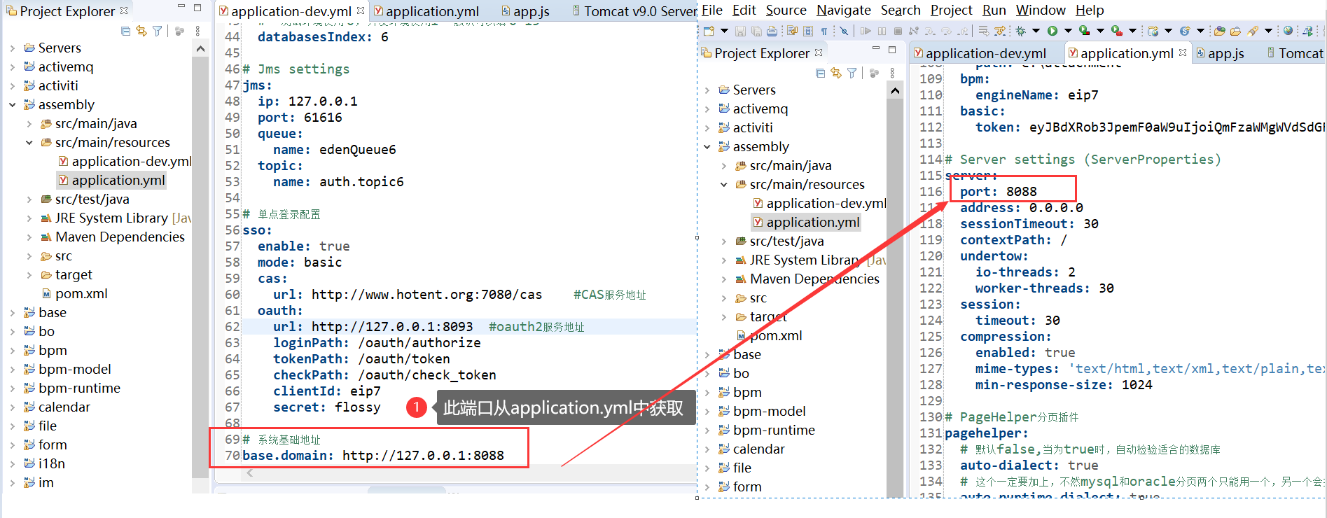
Task: Open the External Tools dropdown arrow
Action: tap(1132, 31)
